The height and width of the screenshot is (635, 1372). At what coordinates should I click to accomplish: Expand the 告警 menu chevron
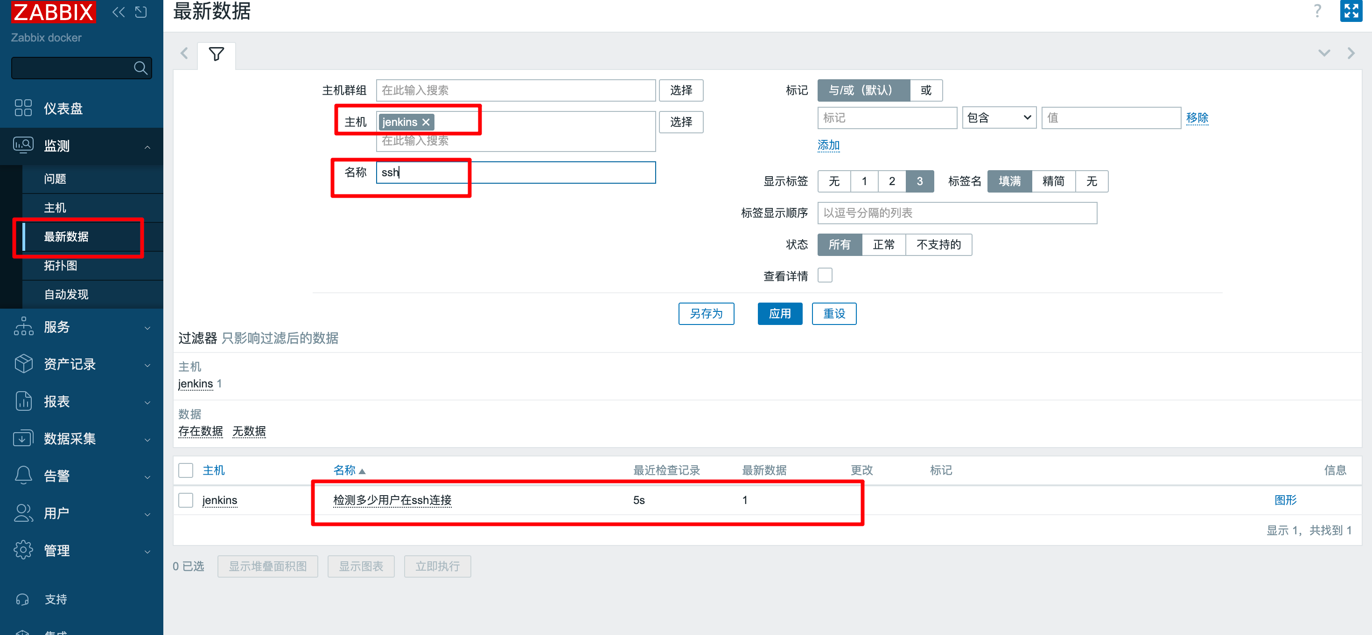click(x=147, y=477)
